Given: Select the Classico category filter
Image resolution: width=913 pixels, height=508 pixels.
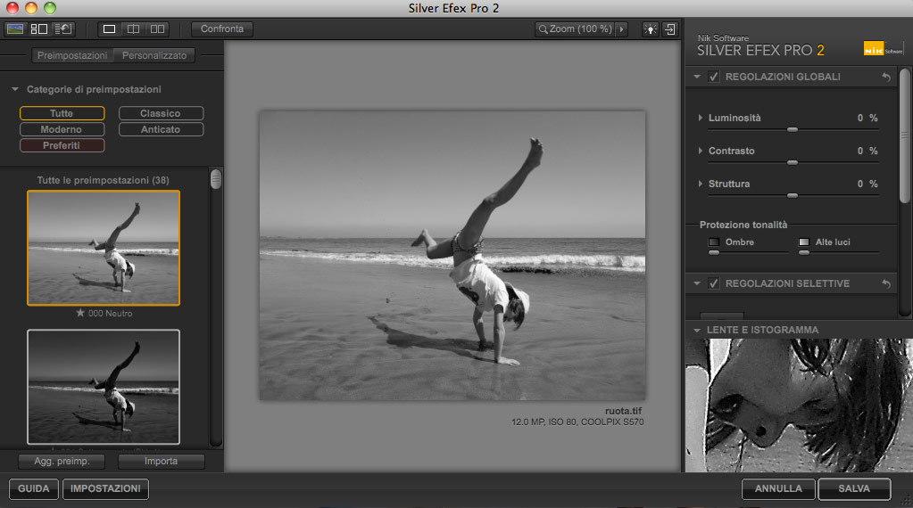Looking at the screenshot, I should 161,113.
